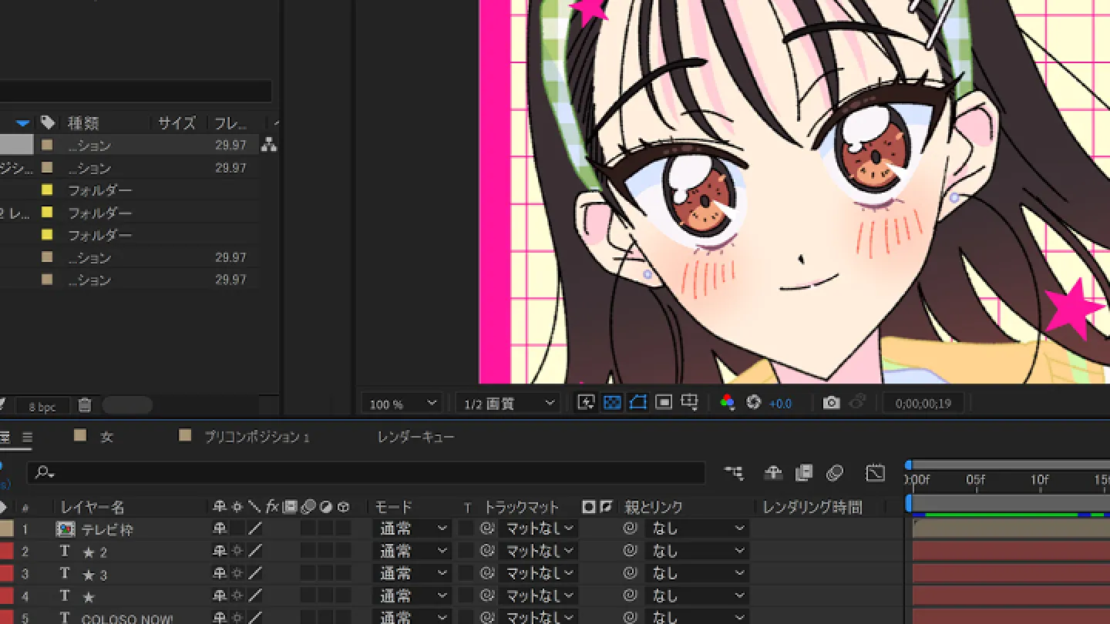The image size is (1110, 624).
Task: Click the timeline layer search field
Action: point(366,472)
